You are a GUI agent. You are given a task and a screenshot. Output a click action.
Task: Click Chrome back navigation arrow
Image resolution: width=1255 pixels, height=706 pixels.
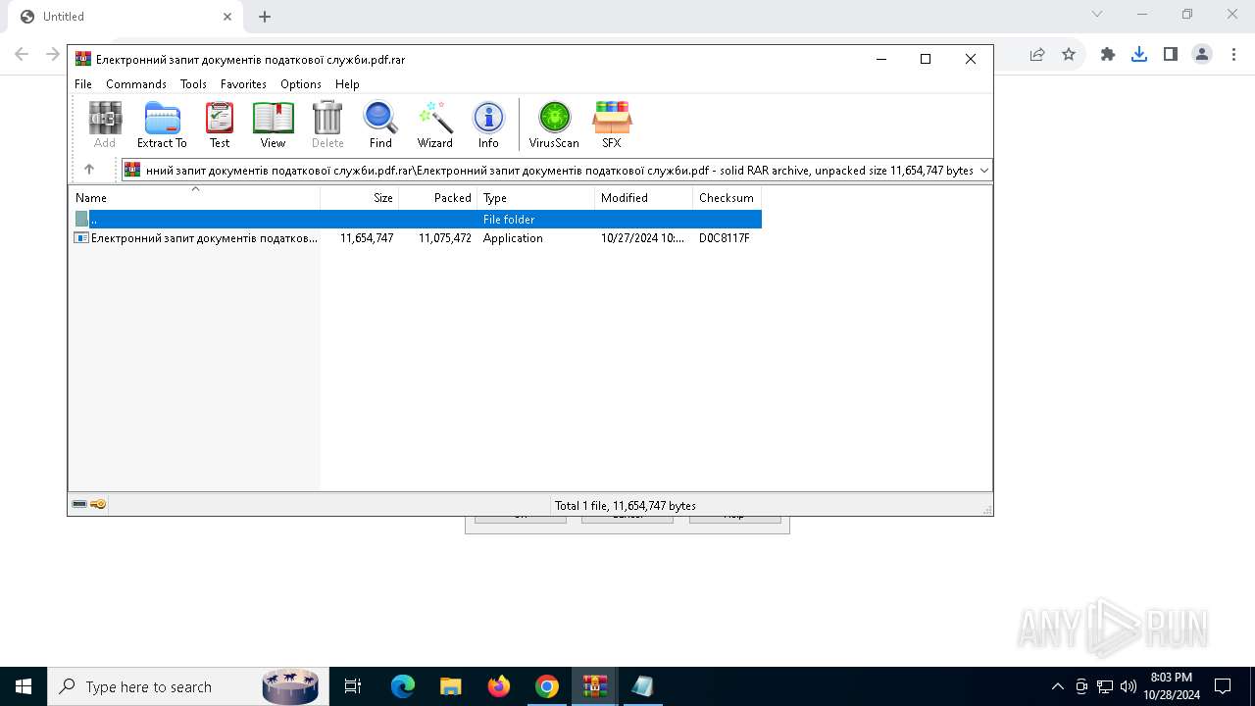coord(22,54)
